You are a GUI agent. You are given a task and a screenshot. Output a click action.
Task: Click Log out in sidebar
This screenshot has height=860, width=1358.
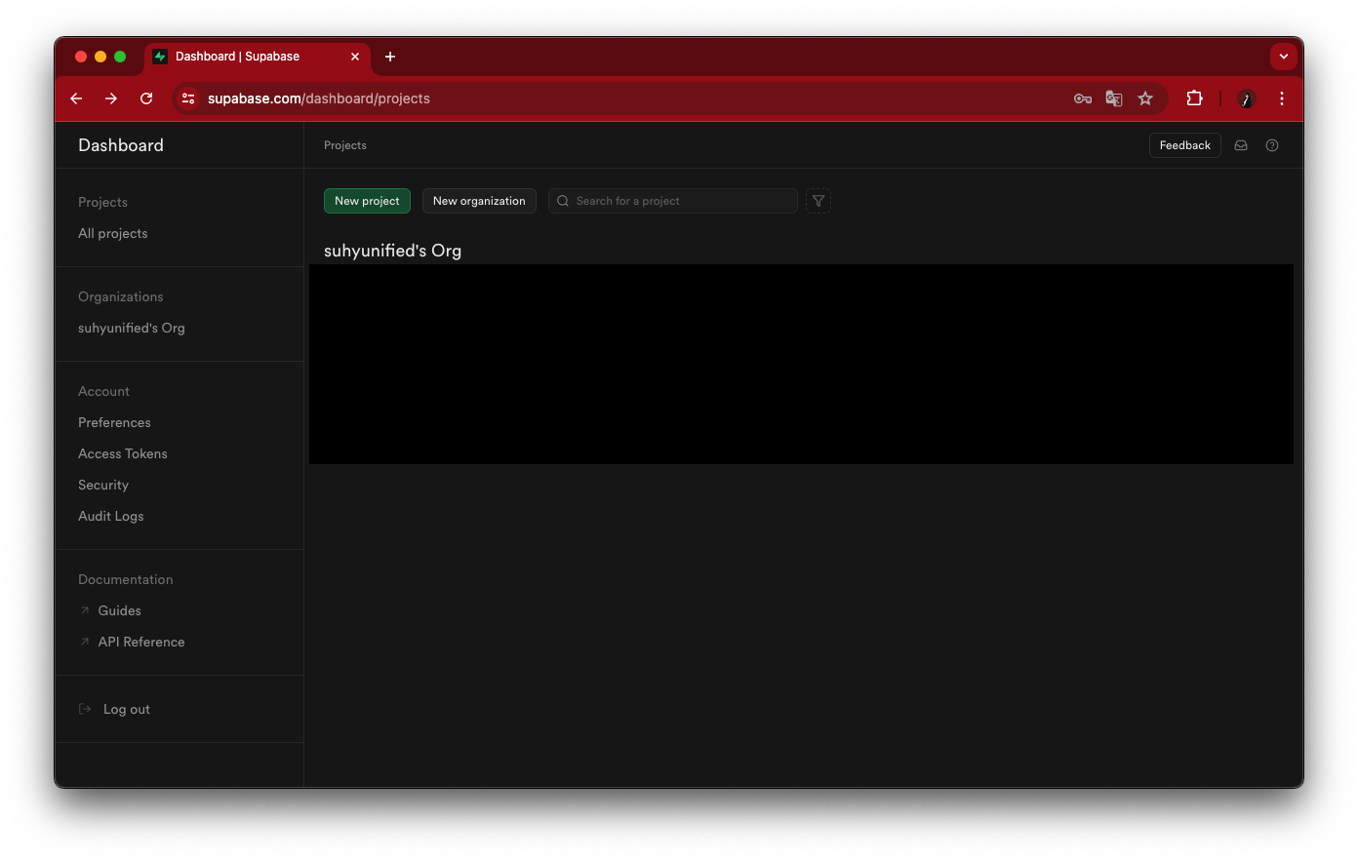pos(127,709)
